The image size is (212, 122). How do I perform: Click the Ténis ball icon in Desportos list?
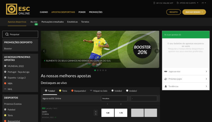click(x=5, y=115)
